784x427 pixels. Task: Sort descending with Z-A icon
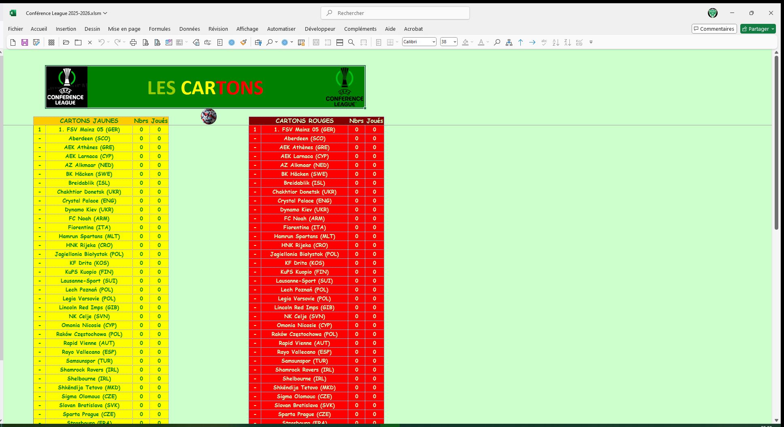[568, 42]
